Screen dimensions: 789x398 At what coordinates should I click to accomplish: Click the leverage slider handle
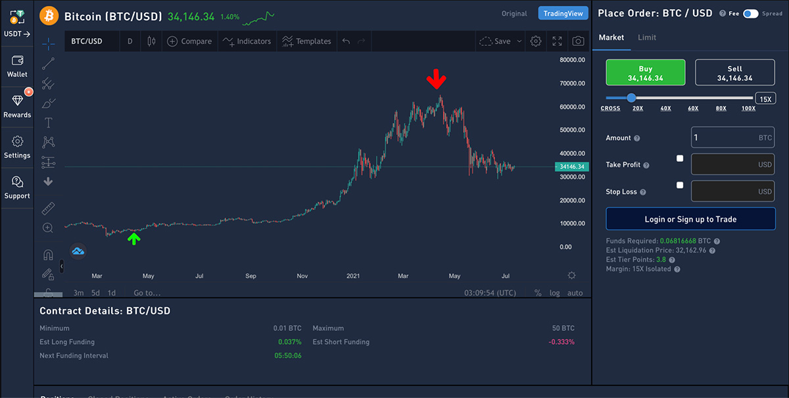coord(631,98)
